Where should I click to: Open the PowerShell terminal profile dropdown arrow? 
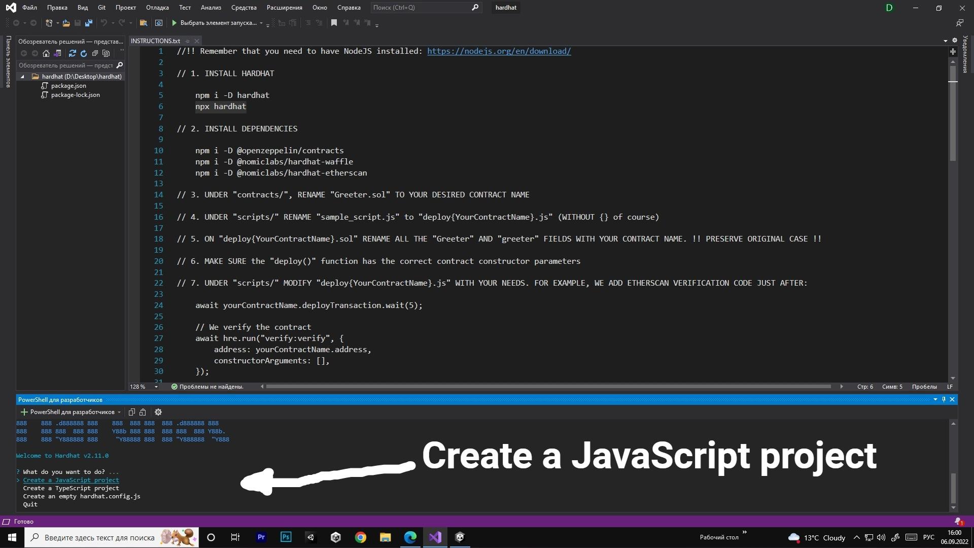119,412
